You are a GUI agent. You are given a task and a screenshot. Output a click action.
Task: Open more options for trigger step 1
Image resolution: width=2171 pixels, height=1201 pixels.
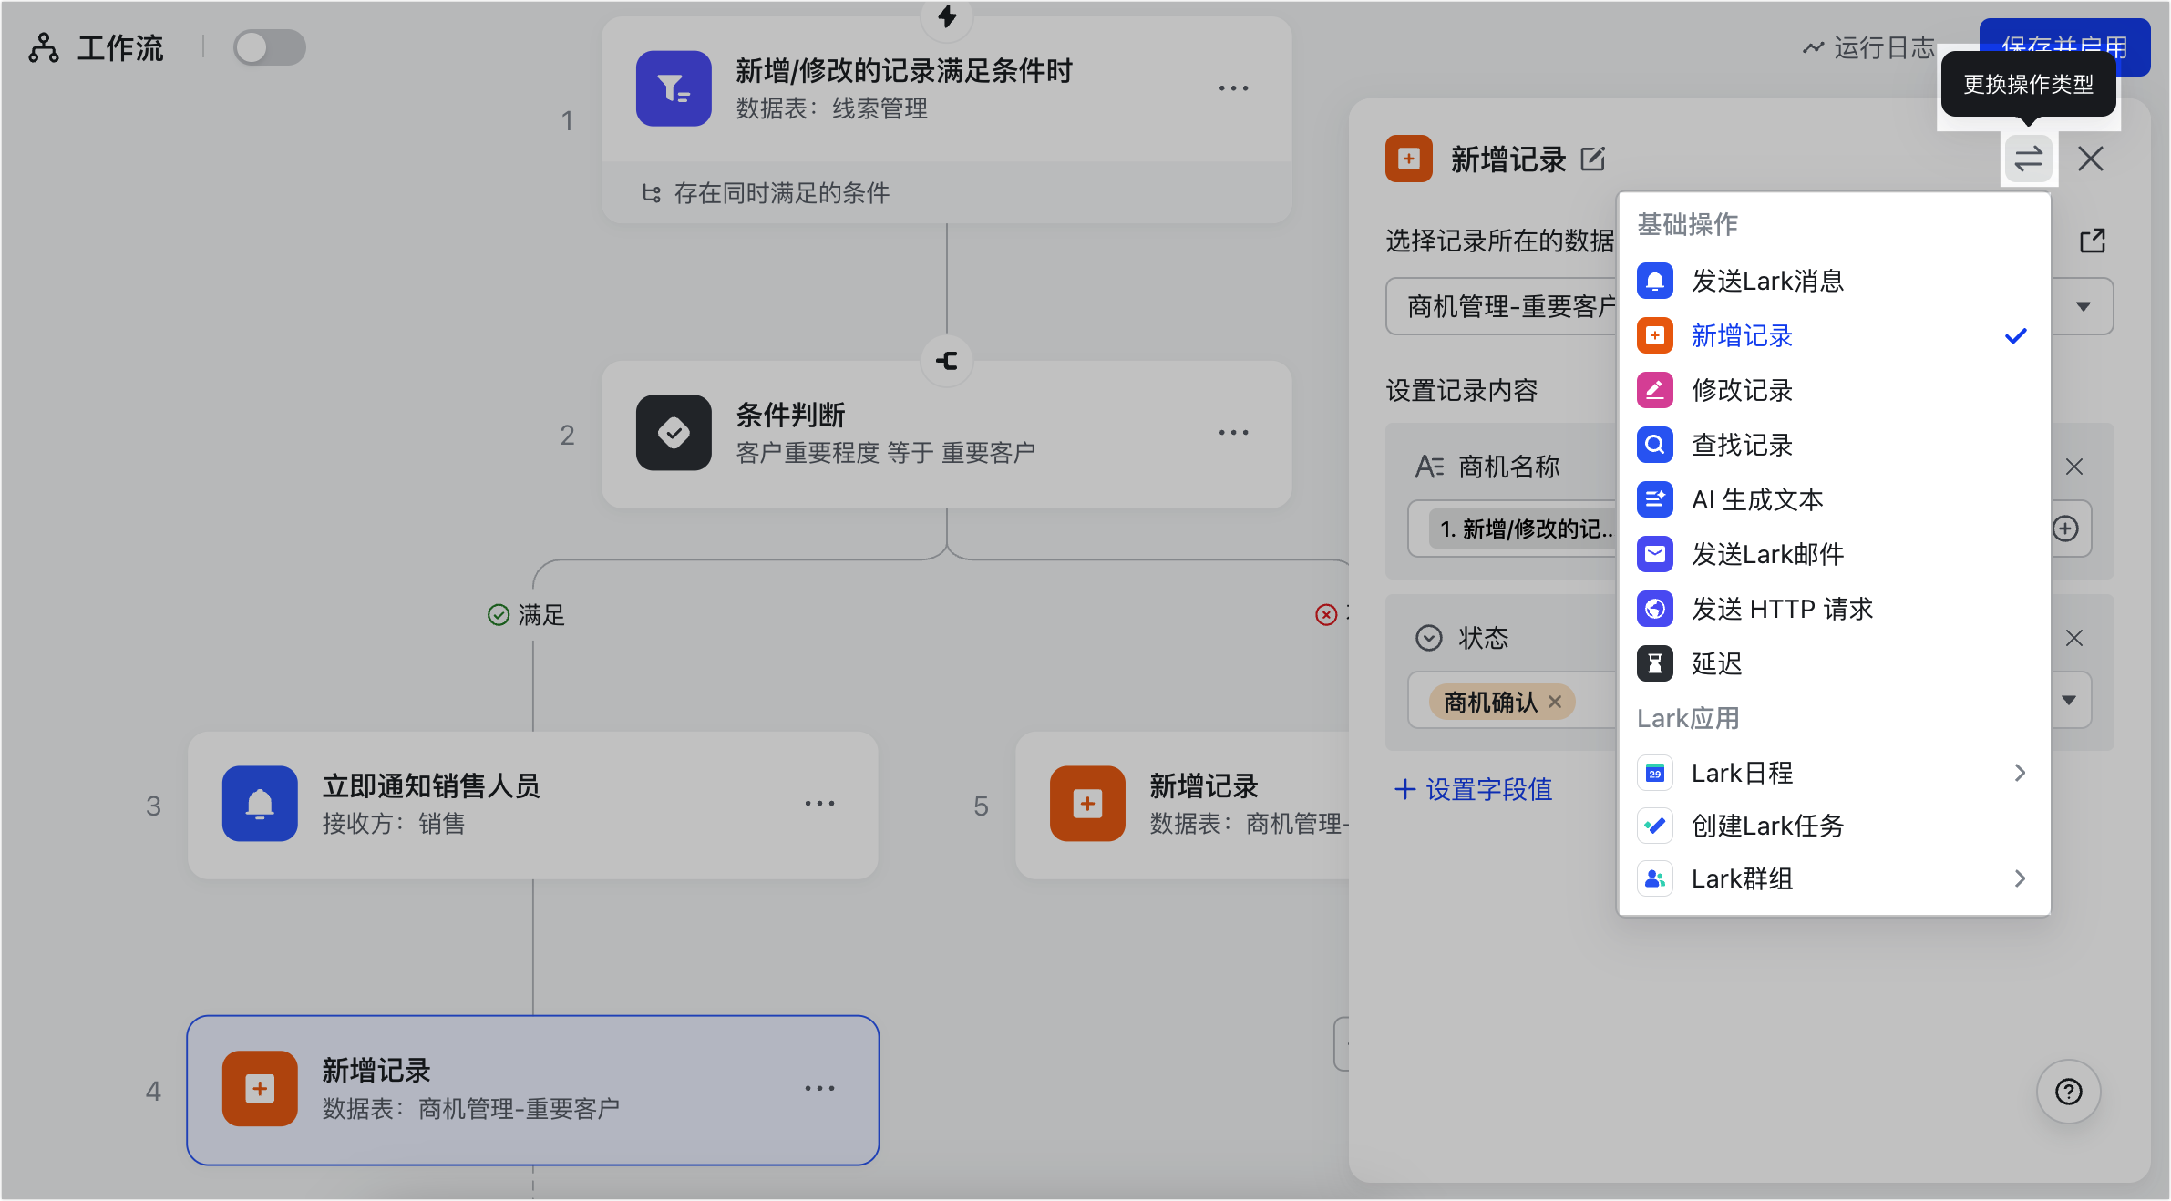pyautogui.click(x=1234, y=88)
